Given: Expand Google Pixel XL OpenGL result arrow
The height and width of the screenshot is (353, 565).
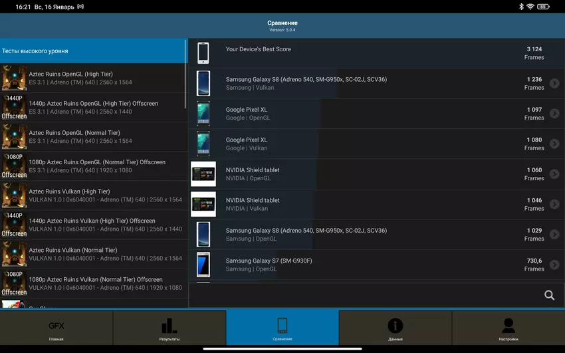Looking at the screenshot, I should (x=554, y=114).
